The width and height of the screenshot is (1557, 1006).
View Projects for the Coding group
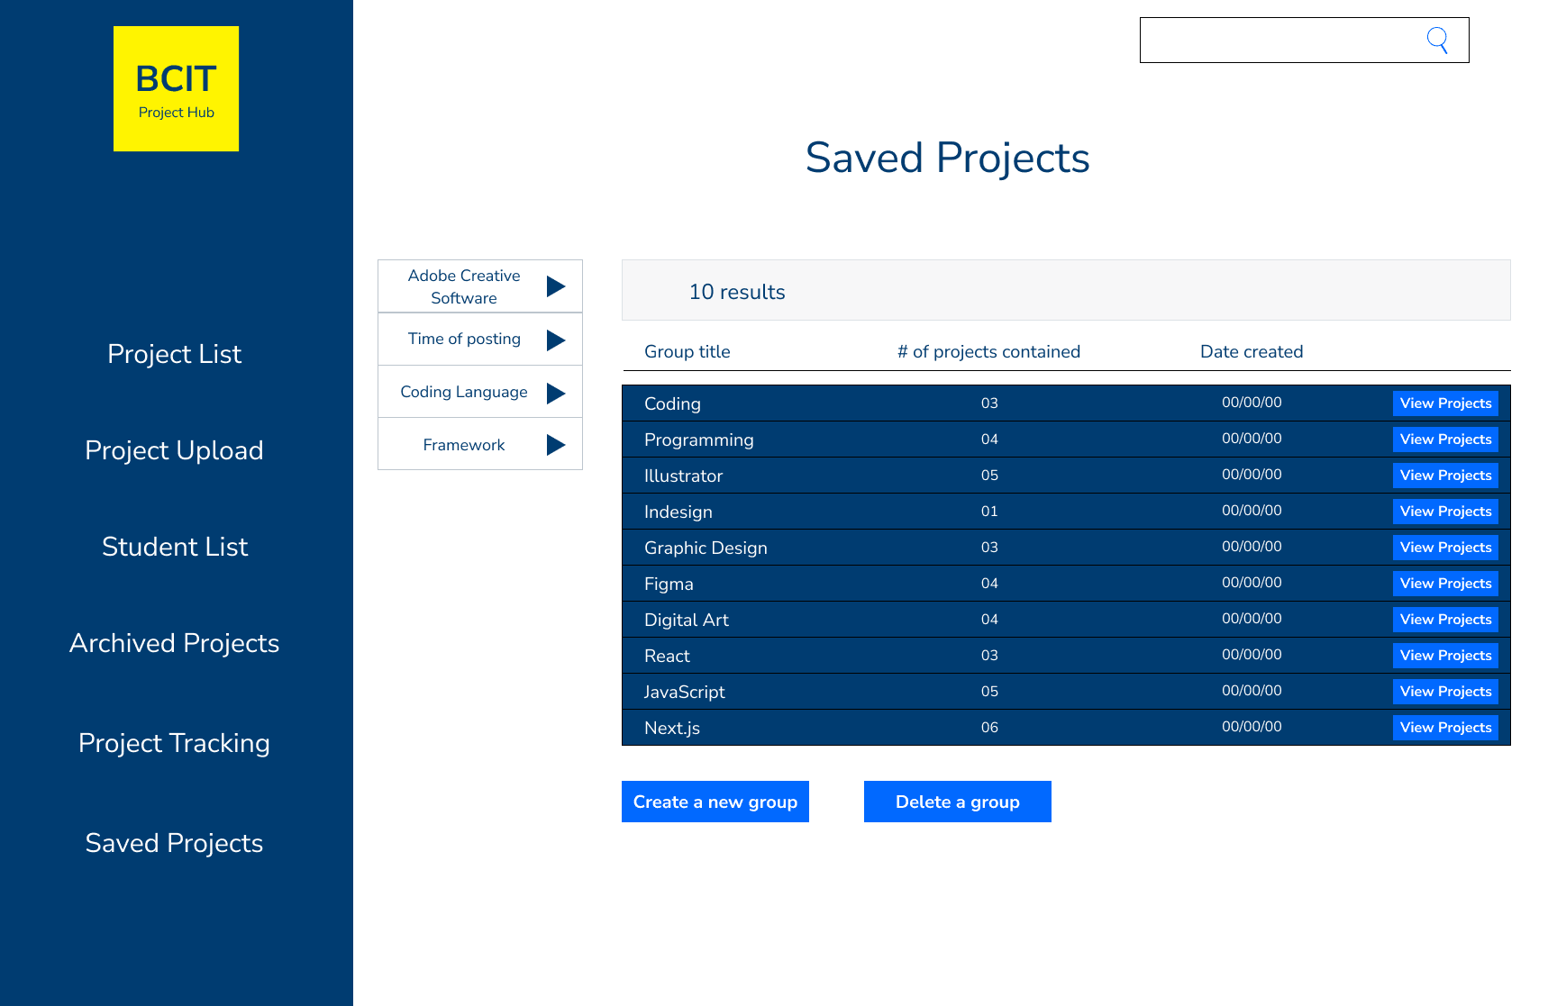[1445, 403]
